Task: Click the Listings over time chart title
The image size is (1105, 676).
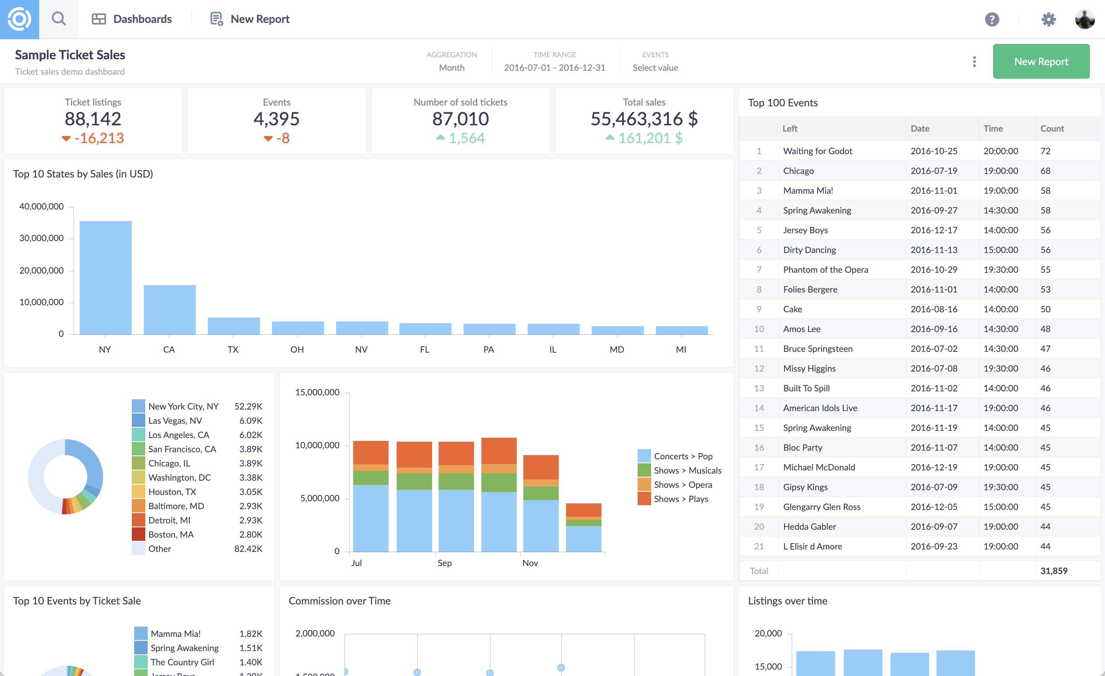Action: point(788,601)
